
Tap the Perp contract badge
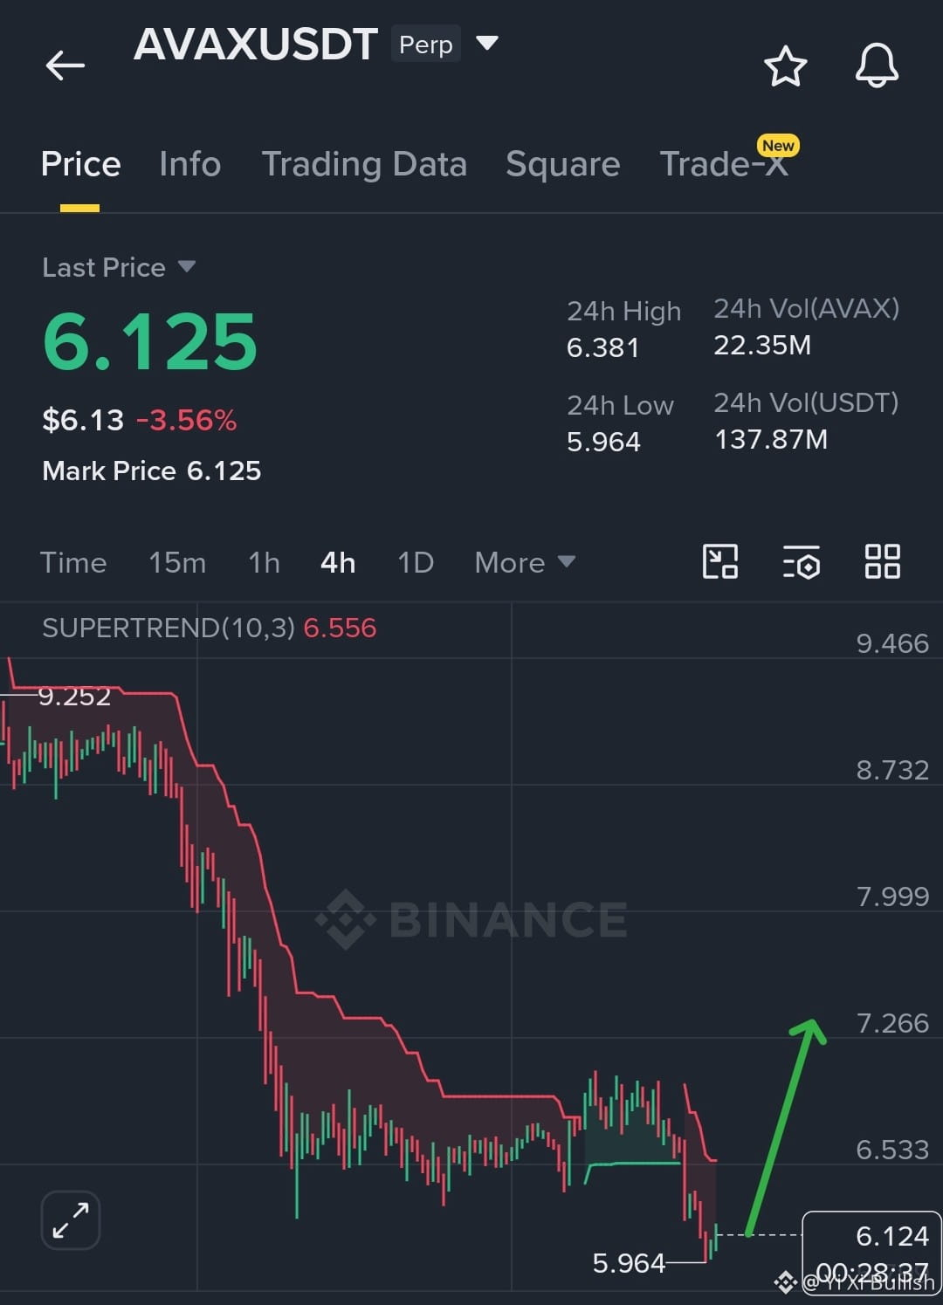426,45
